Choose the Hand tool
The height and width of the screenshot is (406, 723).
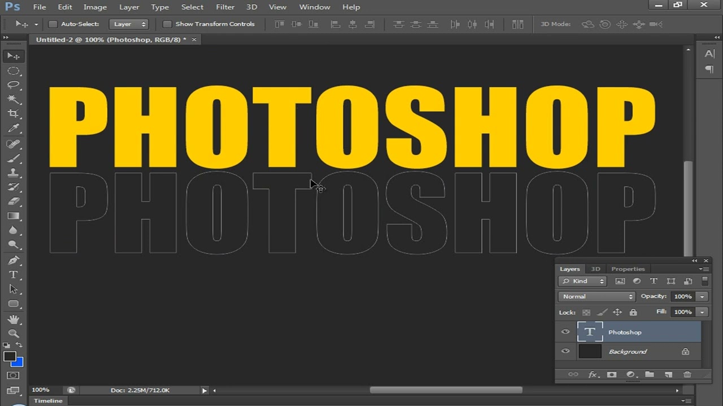14,319
